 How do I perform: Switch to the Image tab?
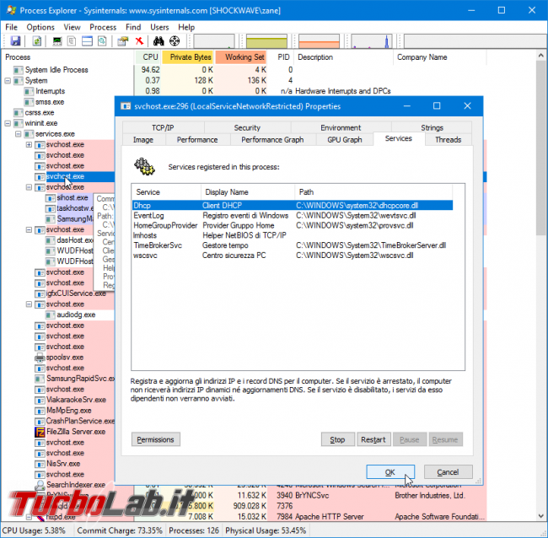click(143, 140)
